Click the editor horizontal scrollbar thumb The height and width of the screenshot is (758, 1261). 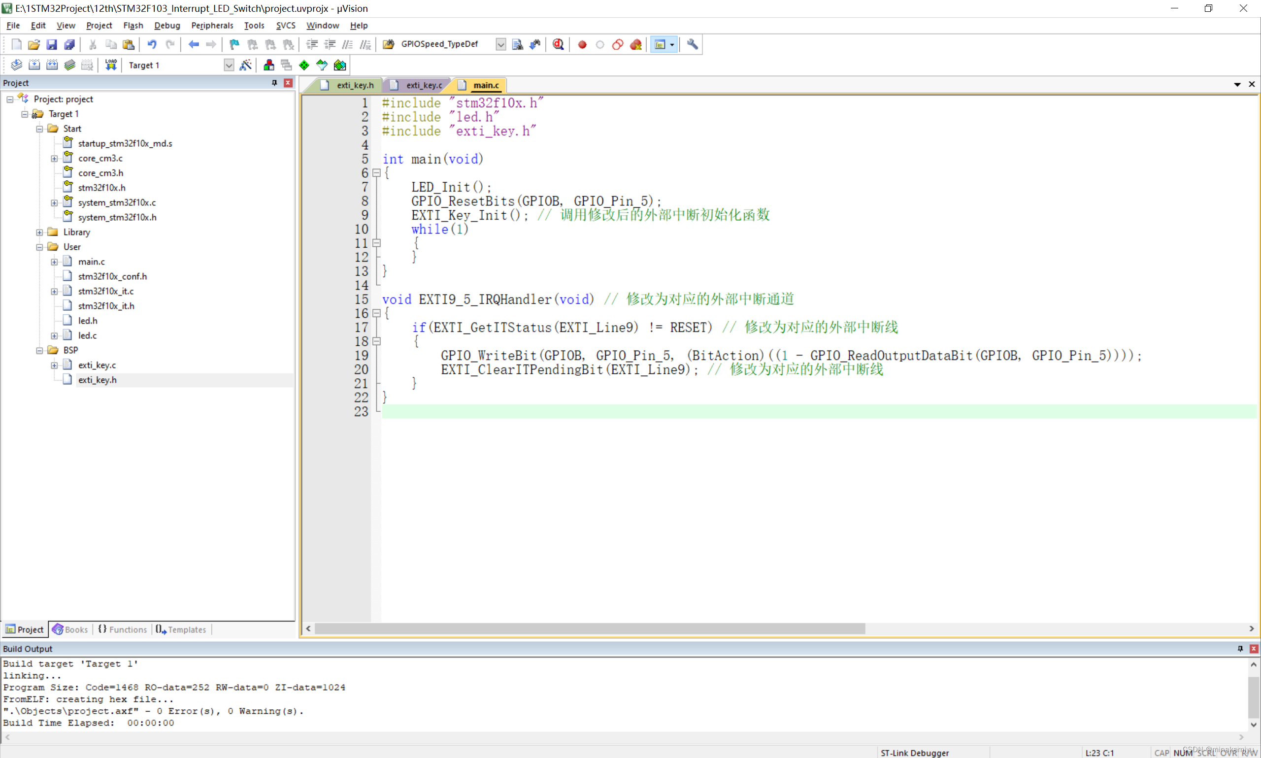click(x=590, y=629)
